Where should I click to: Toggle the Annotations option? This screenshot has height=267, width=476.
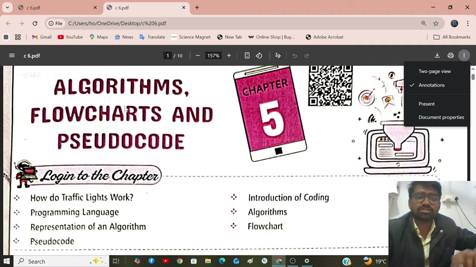click(437, 85)
